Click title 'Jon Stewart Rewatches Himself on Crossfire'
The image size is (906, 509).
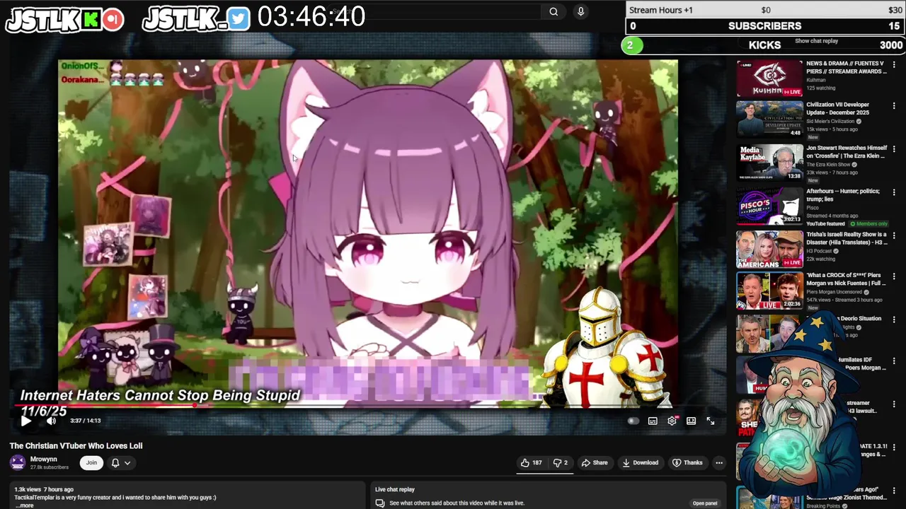tap(847, 152)
